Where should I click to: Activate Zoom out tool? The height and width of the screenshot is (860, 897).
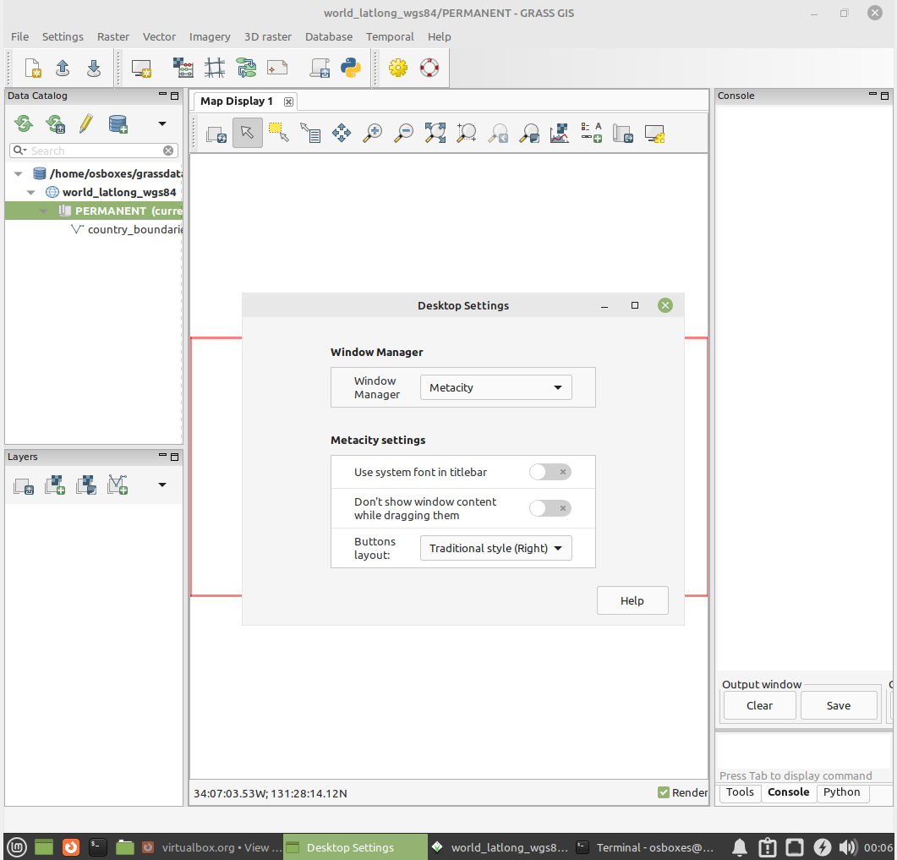(404, 133)
